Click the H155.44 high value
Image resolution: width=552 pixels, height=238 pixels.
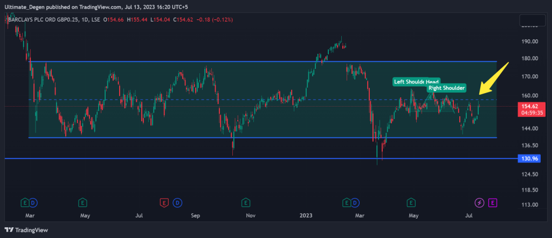coord(138,20)
